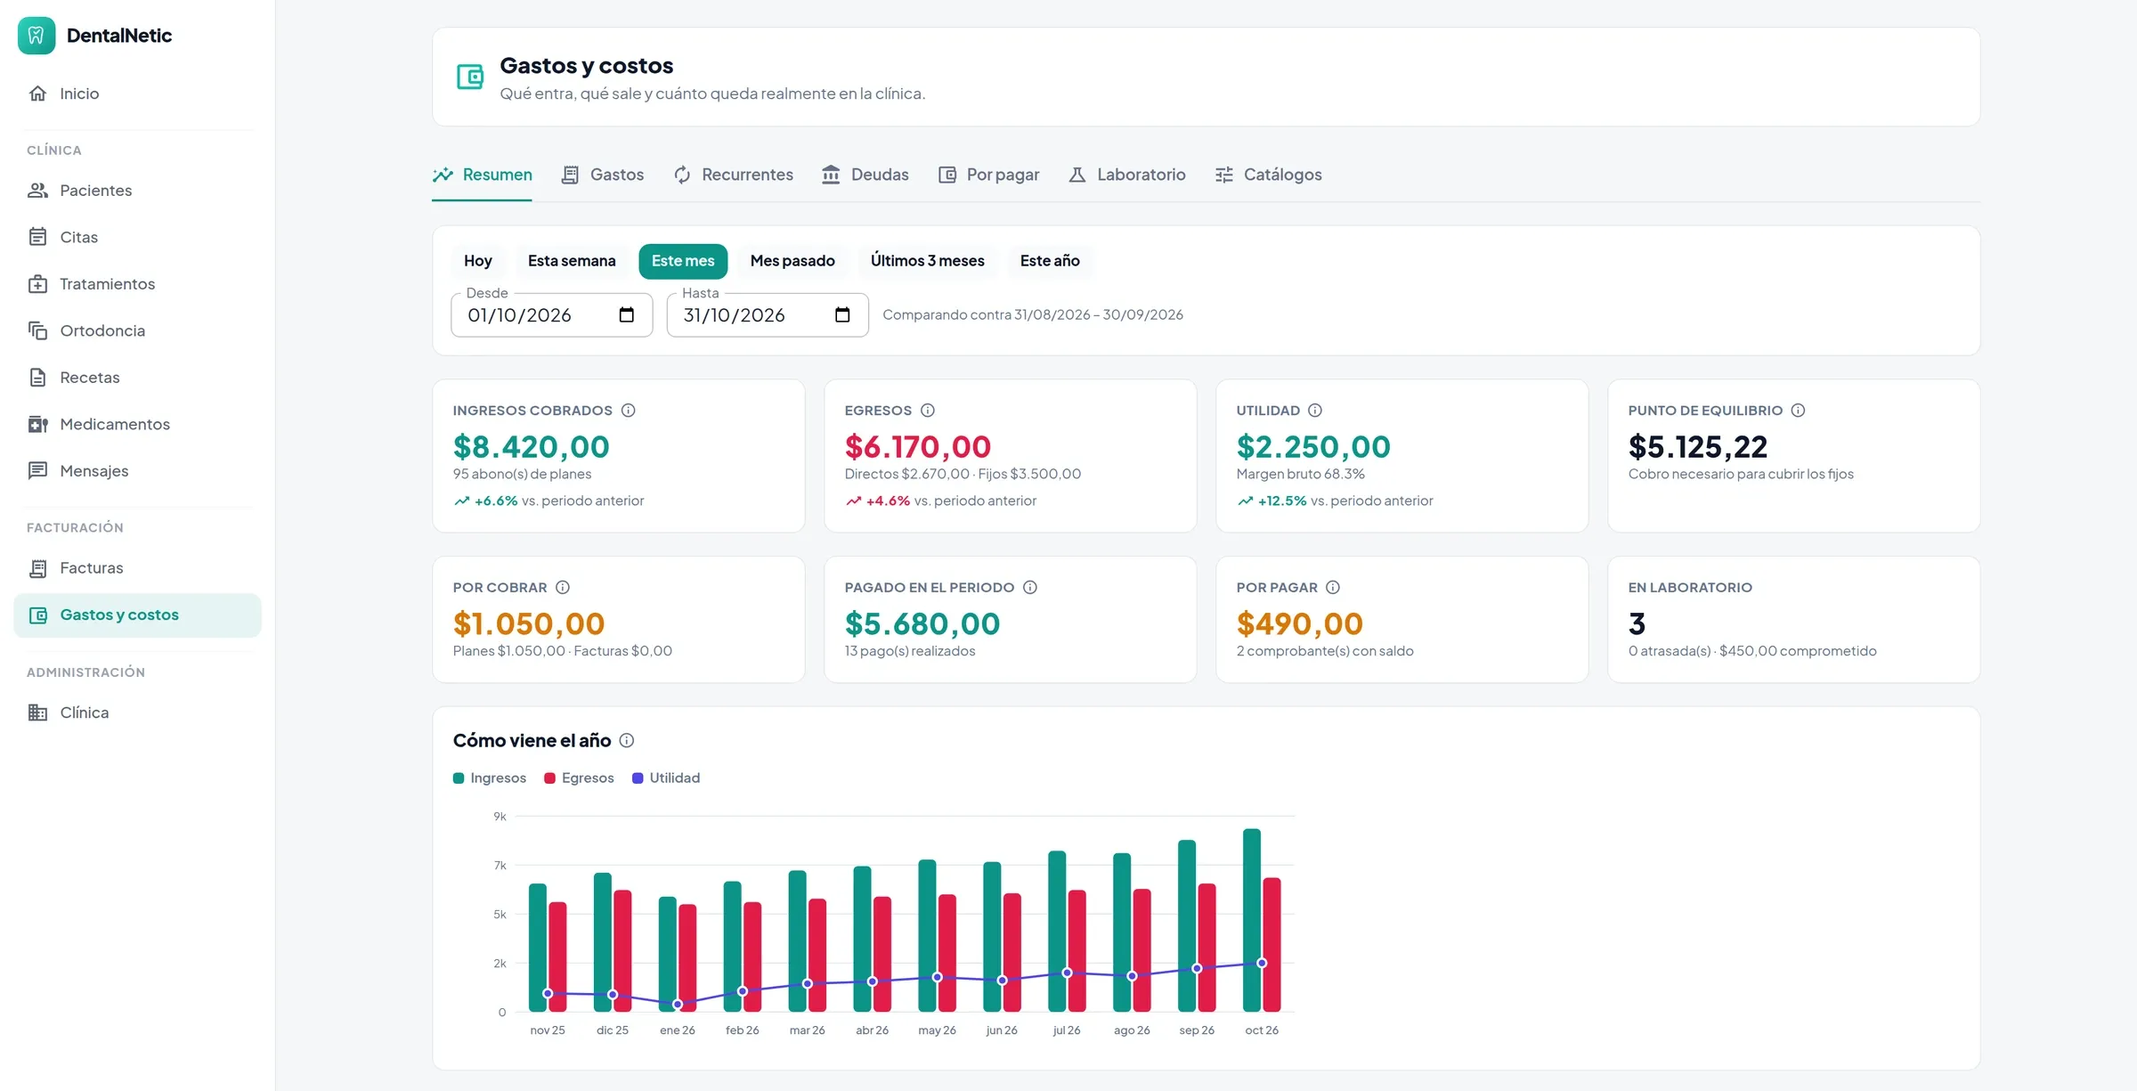Open the Desde calendar picker icon
The image size is (2137, 1091).
[x=626, y=315]
